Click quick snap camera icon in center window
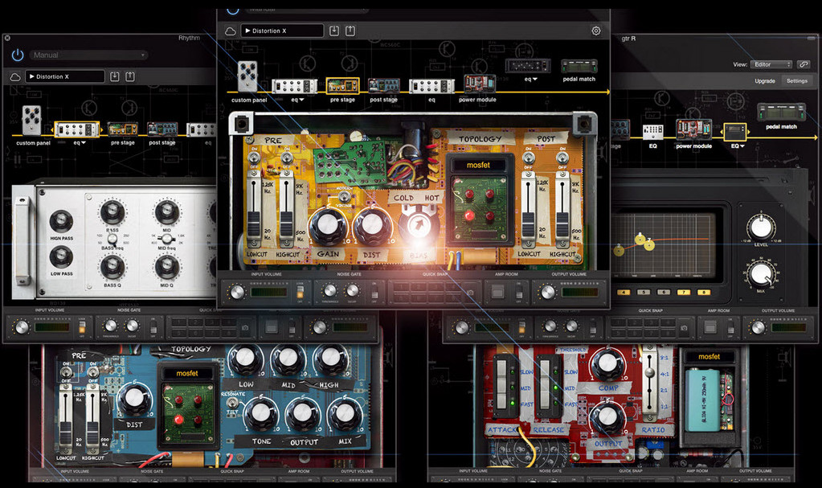The image size is (822, 488). point(470,293)
